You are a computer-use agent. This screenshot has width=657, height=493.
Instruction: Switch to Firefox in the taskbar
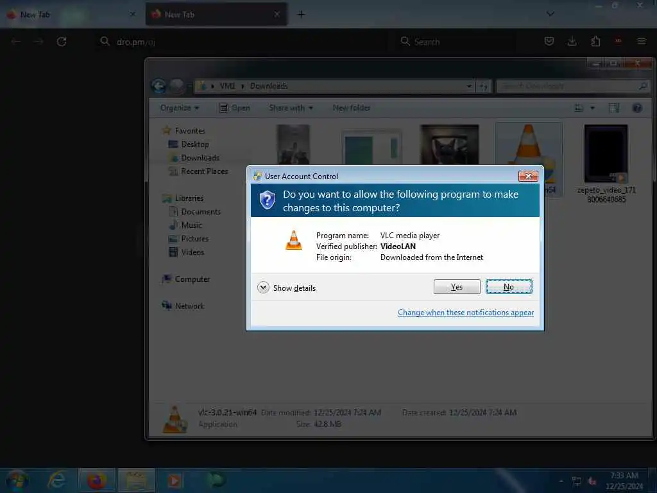coord(96,480)
